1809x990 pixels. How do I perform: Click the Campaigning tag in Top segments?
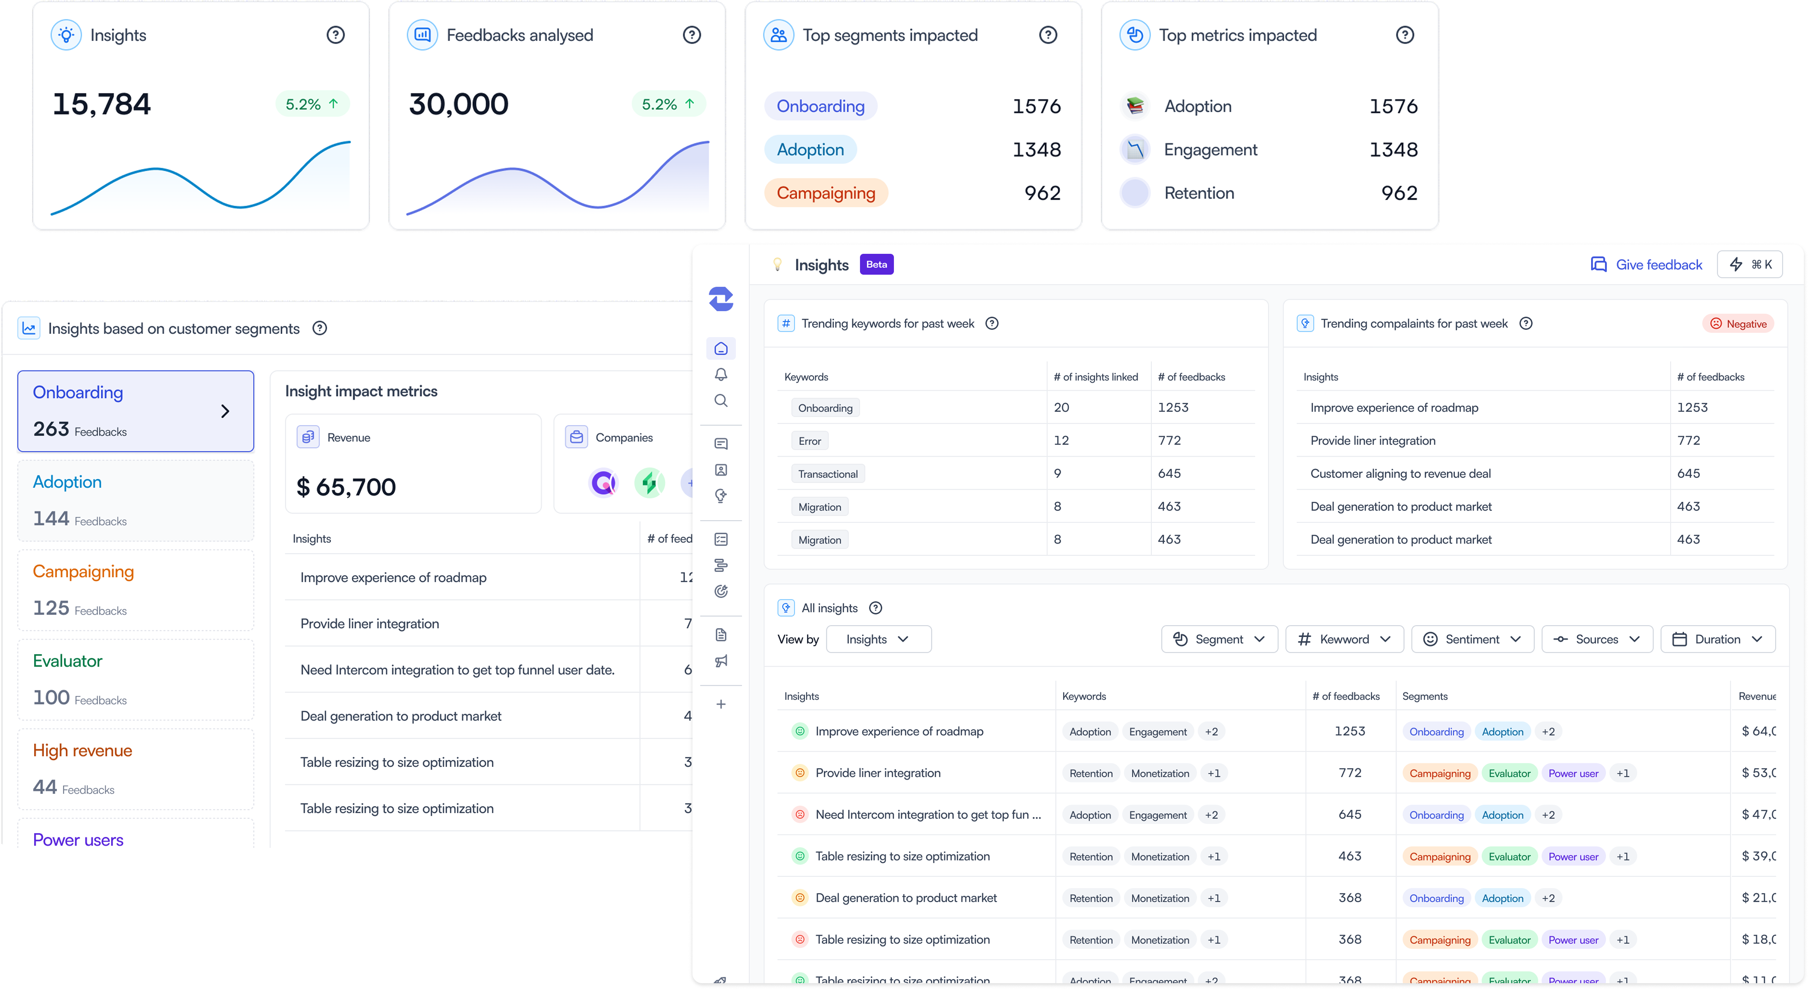(826, 193)
